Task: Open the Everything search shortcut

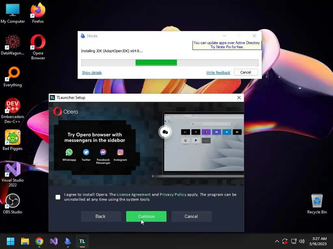Action: [x=13, y=77]
